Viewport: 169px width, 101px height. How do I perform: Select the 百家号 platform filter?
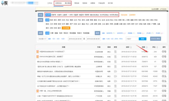[x=54, y=15]
